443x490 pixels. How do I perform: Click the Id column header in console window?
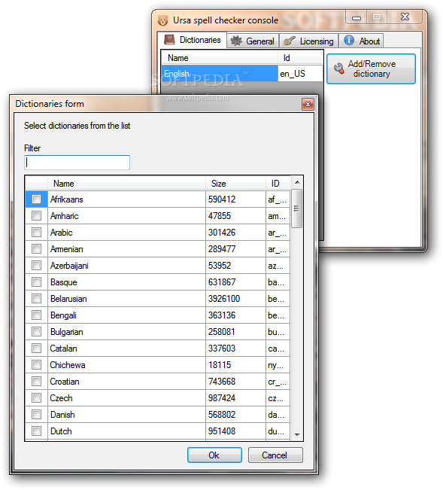click(300, 58)
